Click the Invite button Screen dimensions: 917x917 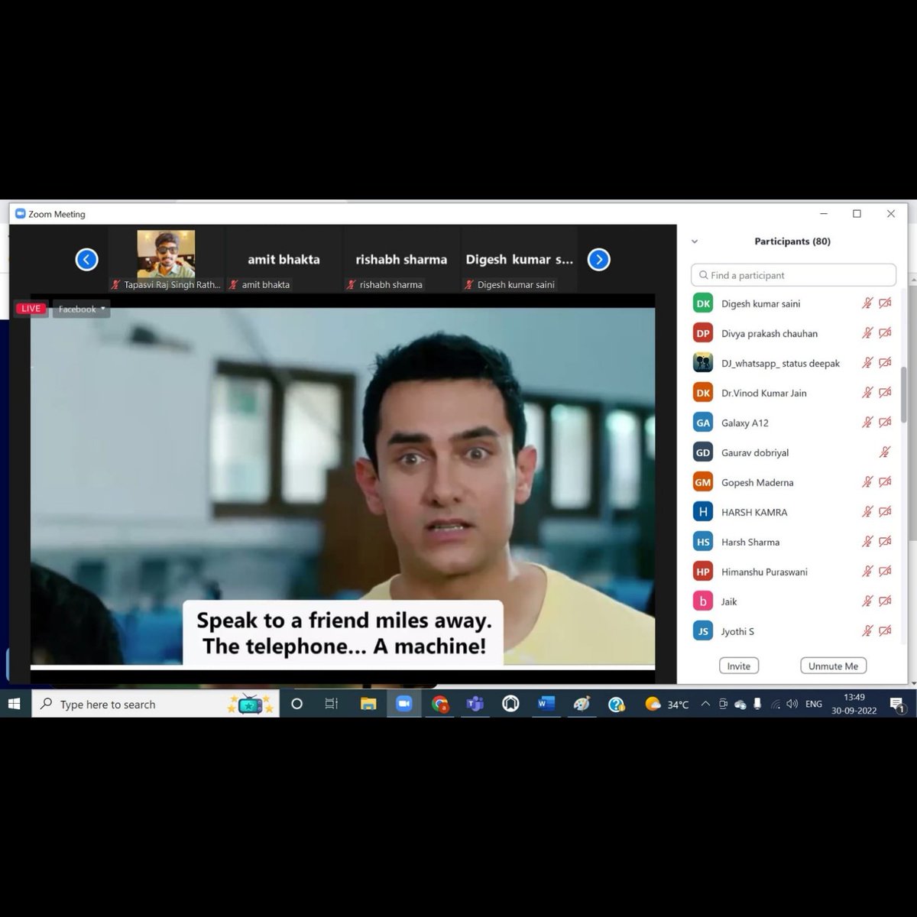[738, 666]
